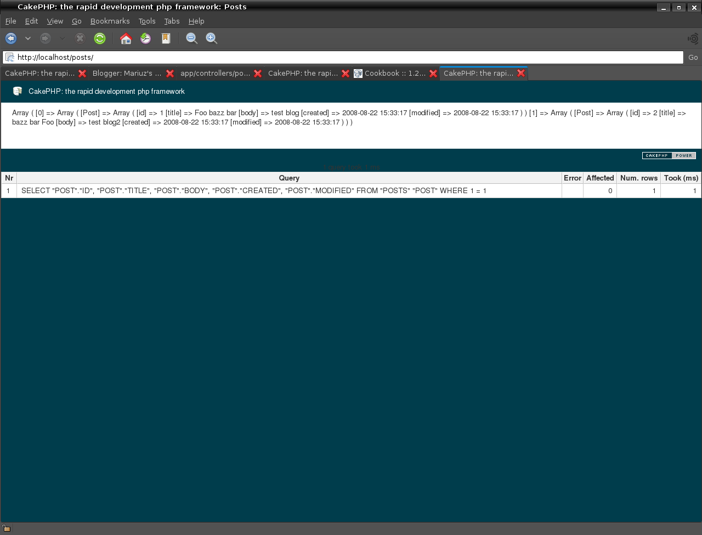Screen dimensions: 702x535
Task: Zoom in with the plus magnifier
Action: pyautogui.click(x=212, y=38)
